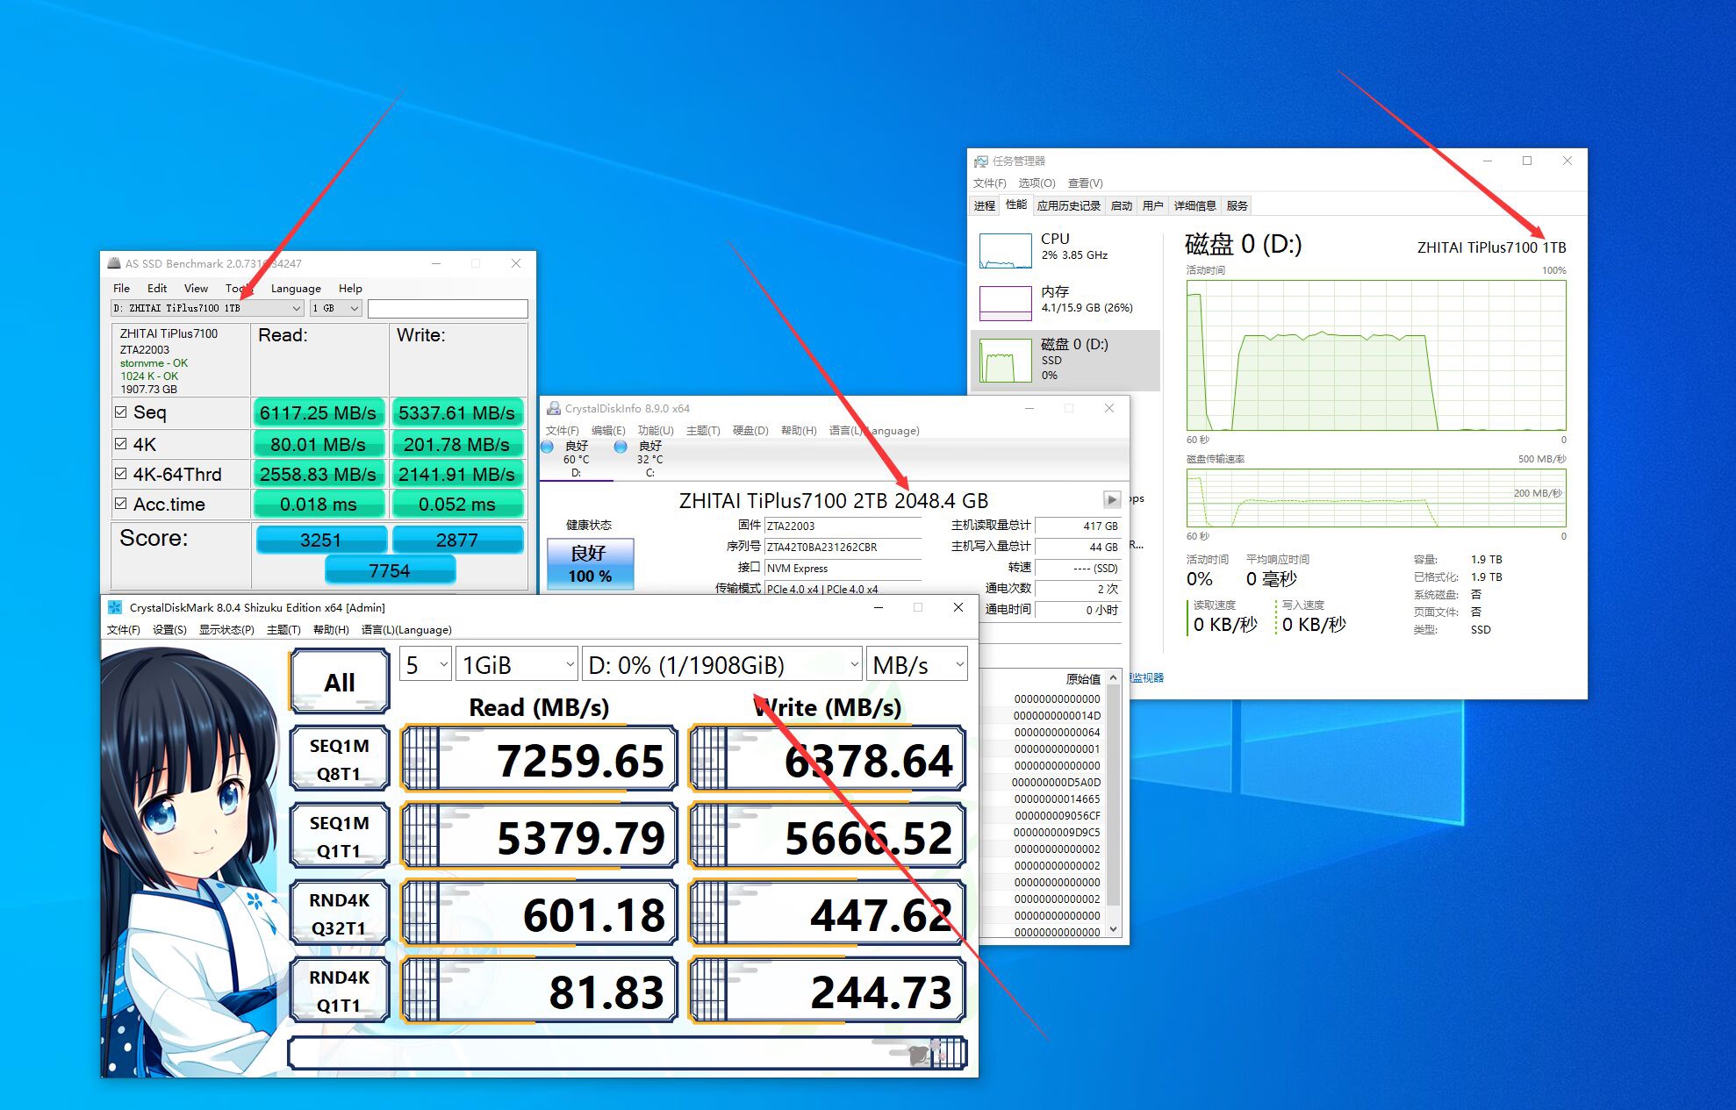The height and width of the screenshot is (1110, 1736).
Task: Click CrystalDiskInfo SMART list scrollbar up arrow
Action: 1114,677
